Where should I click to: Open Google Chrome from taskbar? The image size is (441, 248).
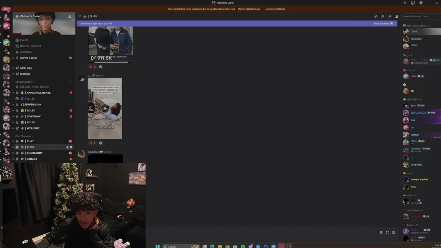pos(227,246)
